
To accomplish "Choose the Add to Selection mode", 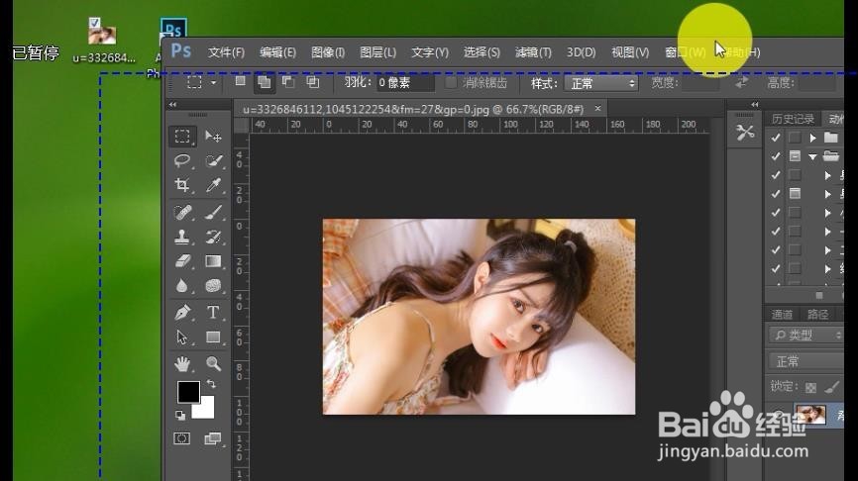I will [265, 82].
